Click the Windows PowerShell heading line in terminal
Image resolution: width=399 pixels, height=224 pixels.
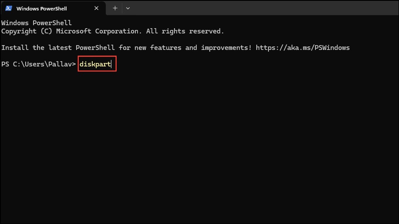(x=37, y=23)
